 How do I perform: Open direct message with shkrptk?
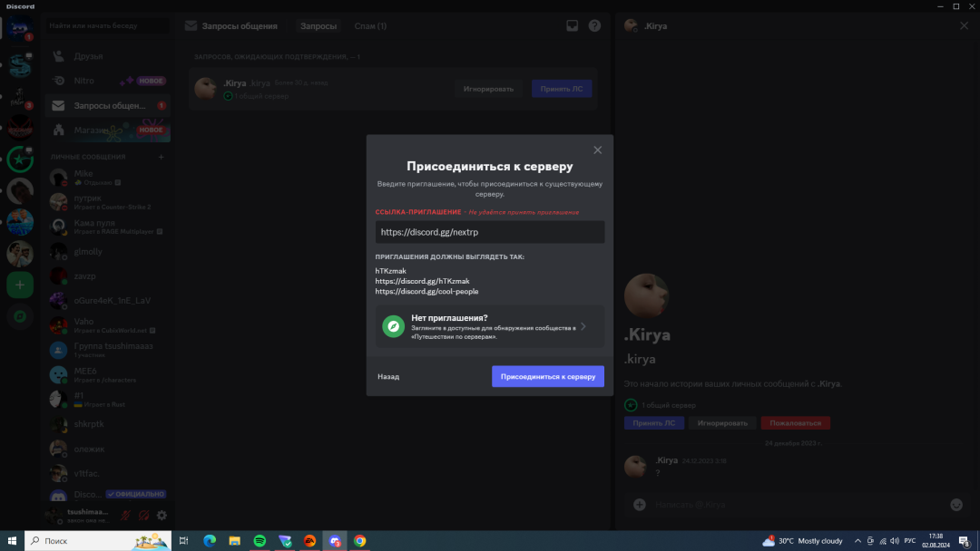click(x=107, y=424)
